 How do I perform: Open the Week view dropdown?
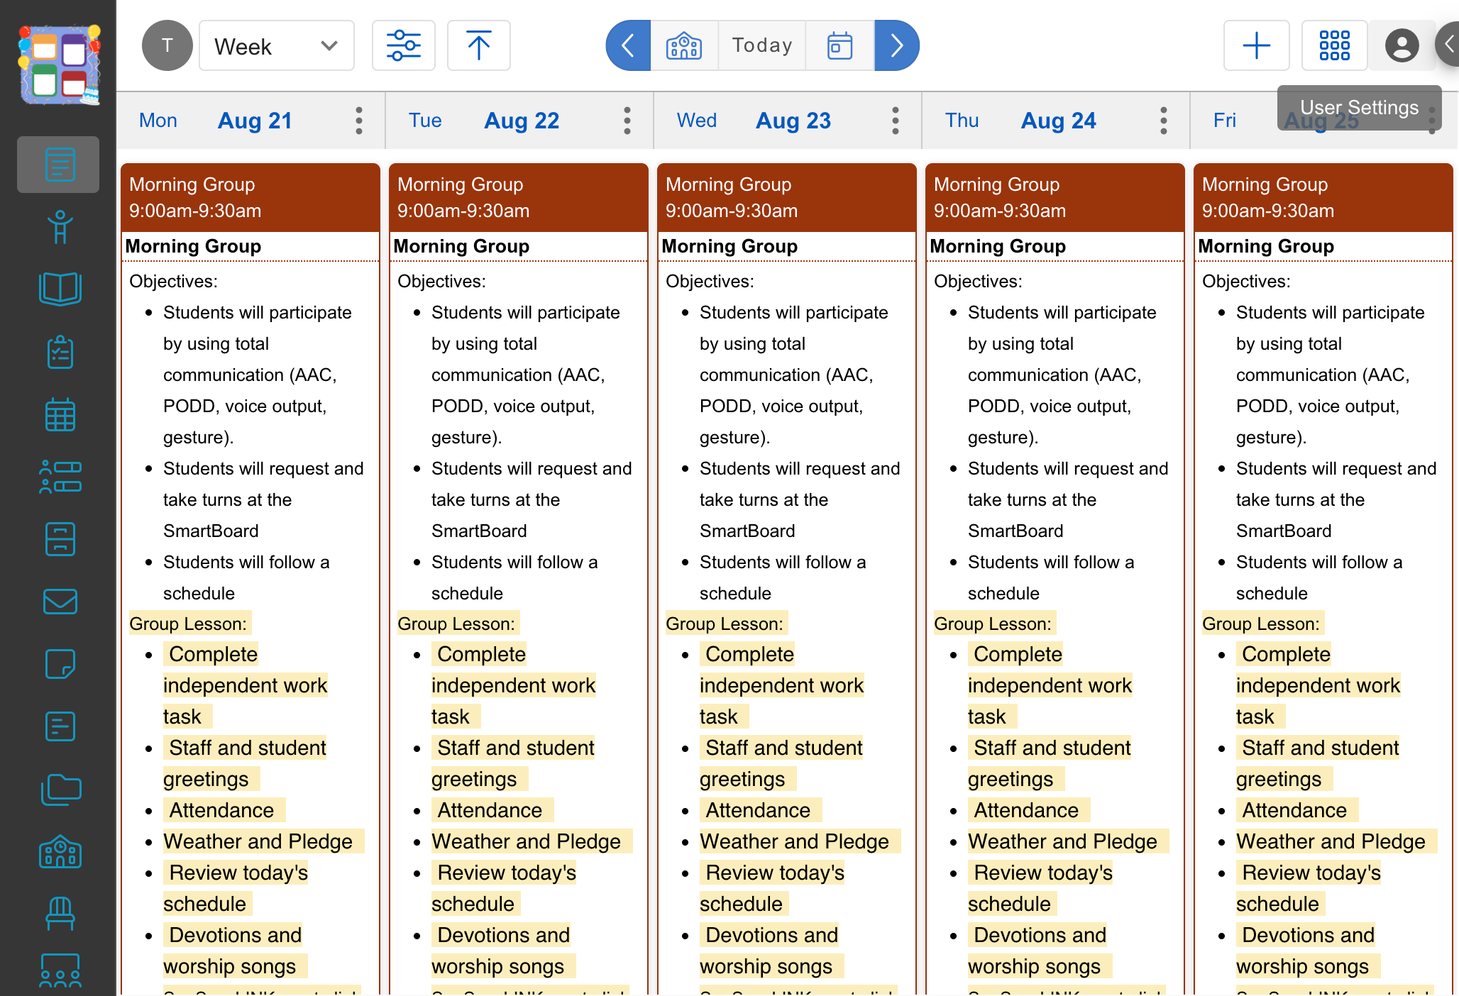[x=277, y=45]
